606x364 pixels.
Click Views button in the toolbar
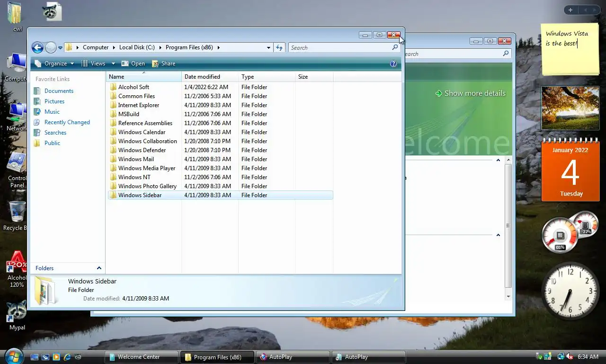click(x=93, y=64)
